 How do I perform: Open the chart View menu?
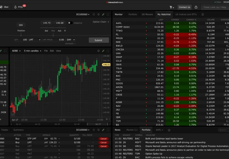(58, 51)
